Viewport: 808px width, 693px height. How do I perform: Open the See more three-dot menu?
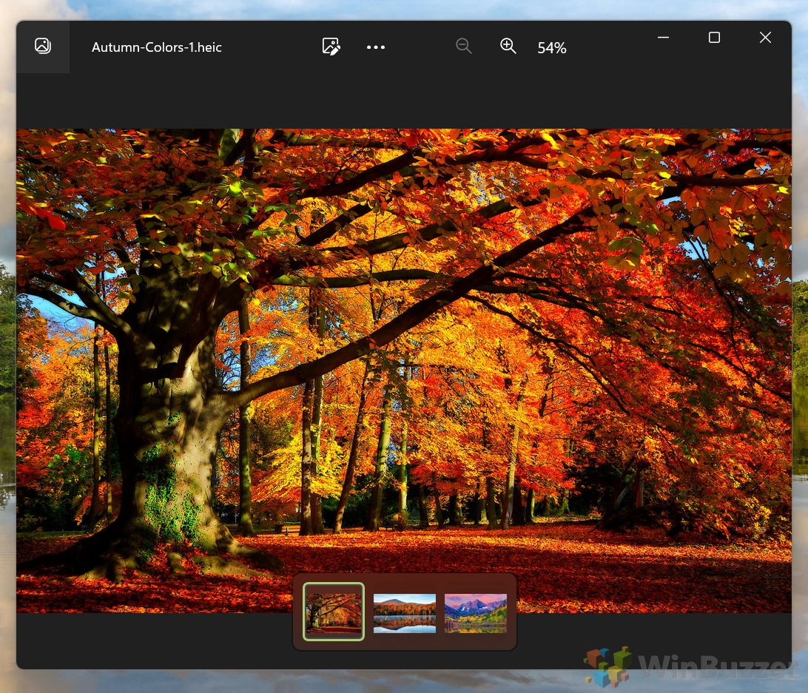pos(376,47)
